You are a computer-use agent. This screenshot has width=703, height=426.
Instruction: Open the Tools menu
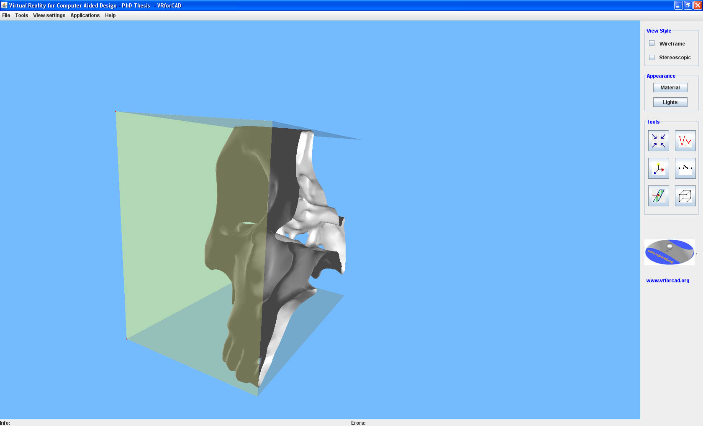[x=22, y=15]
